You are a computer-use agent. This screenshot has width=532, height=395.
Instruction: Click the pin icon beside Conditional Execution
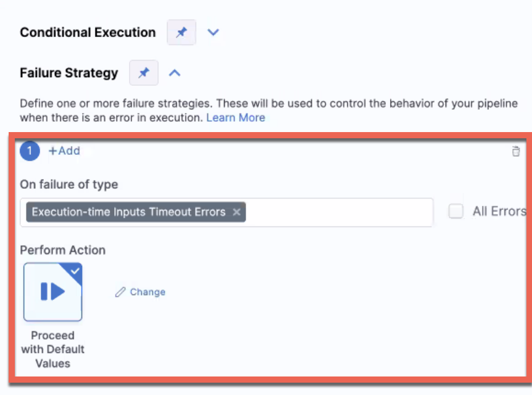(x=181, y=33)
